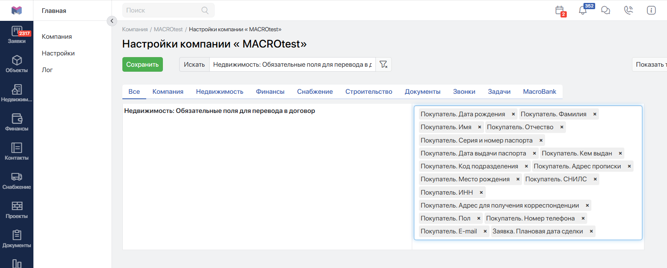Open the Проекты sidebar section
The image size is (667, 268).
17,210
